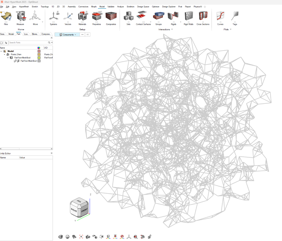Open the Files tool in the ribbon
This screenshot has width=282, height=241.
(x=6, y=17)
